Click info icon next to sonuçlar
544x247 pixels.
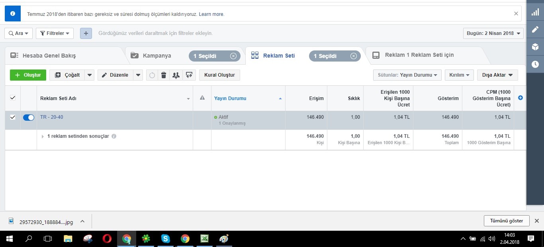click(114, 136)
